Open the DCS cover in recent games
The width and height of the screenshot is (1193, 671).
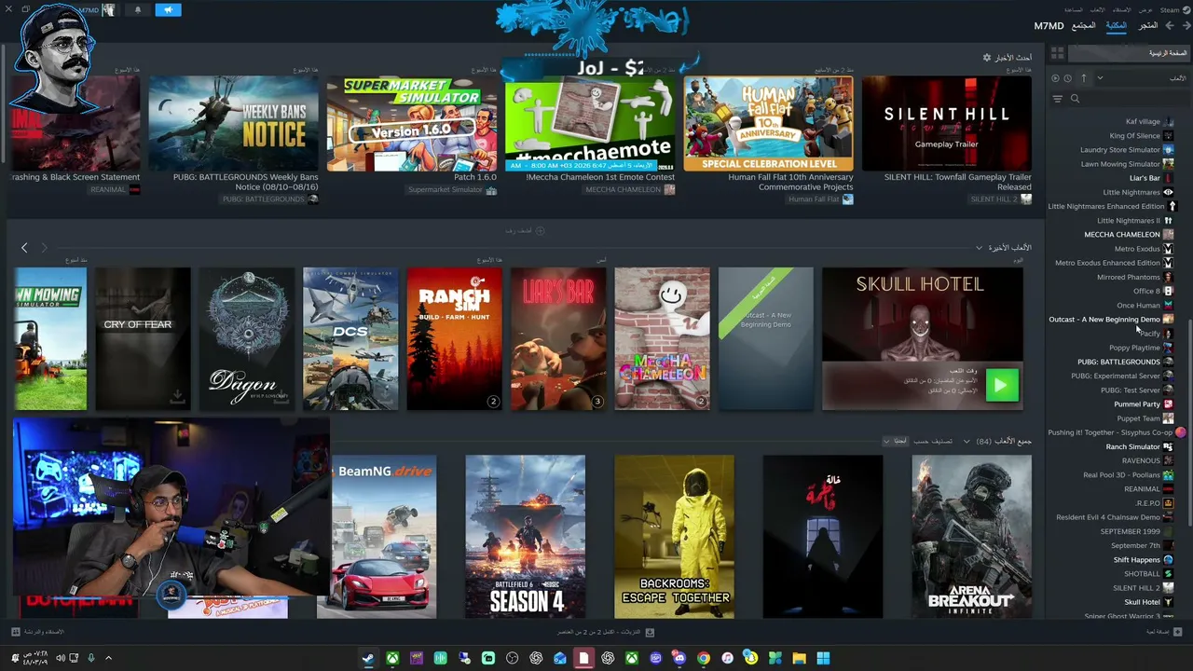pos(350,339)
